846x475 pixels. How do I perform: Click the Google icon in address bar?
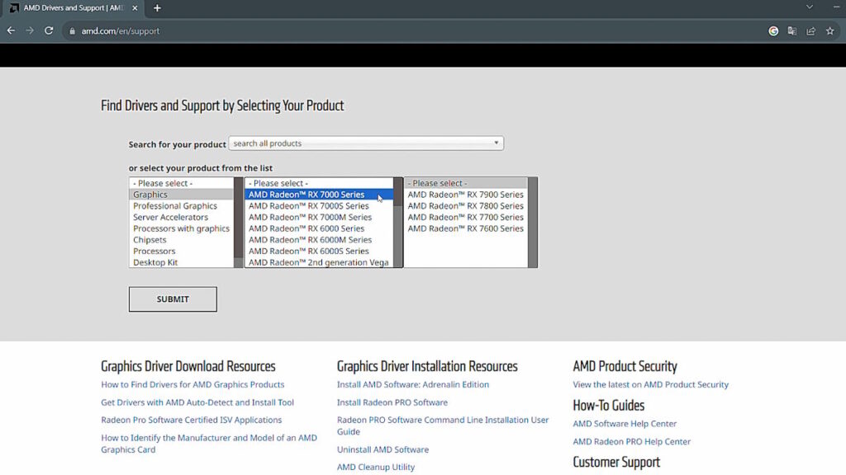773,31
